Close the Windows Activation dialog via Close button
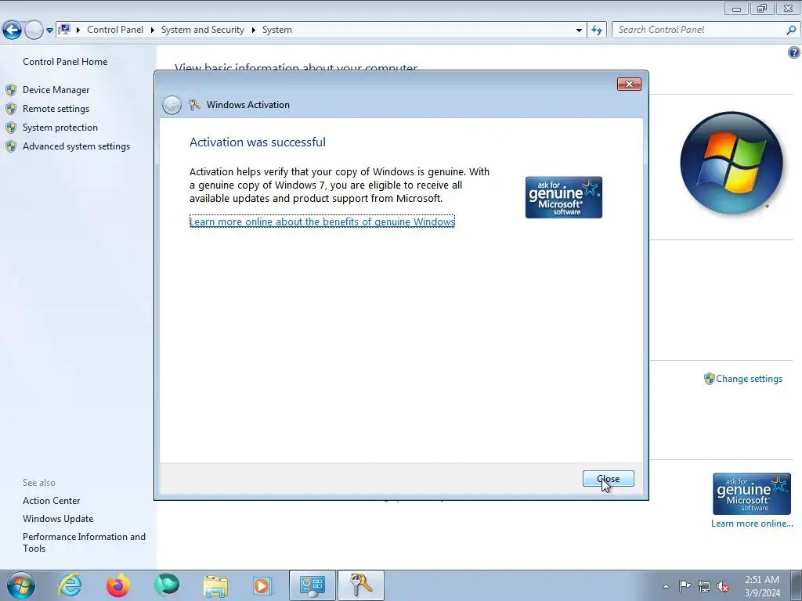Screen dimensions: 802x601 pyautogui.click(x=608, y=479)
